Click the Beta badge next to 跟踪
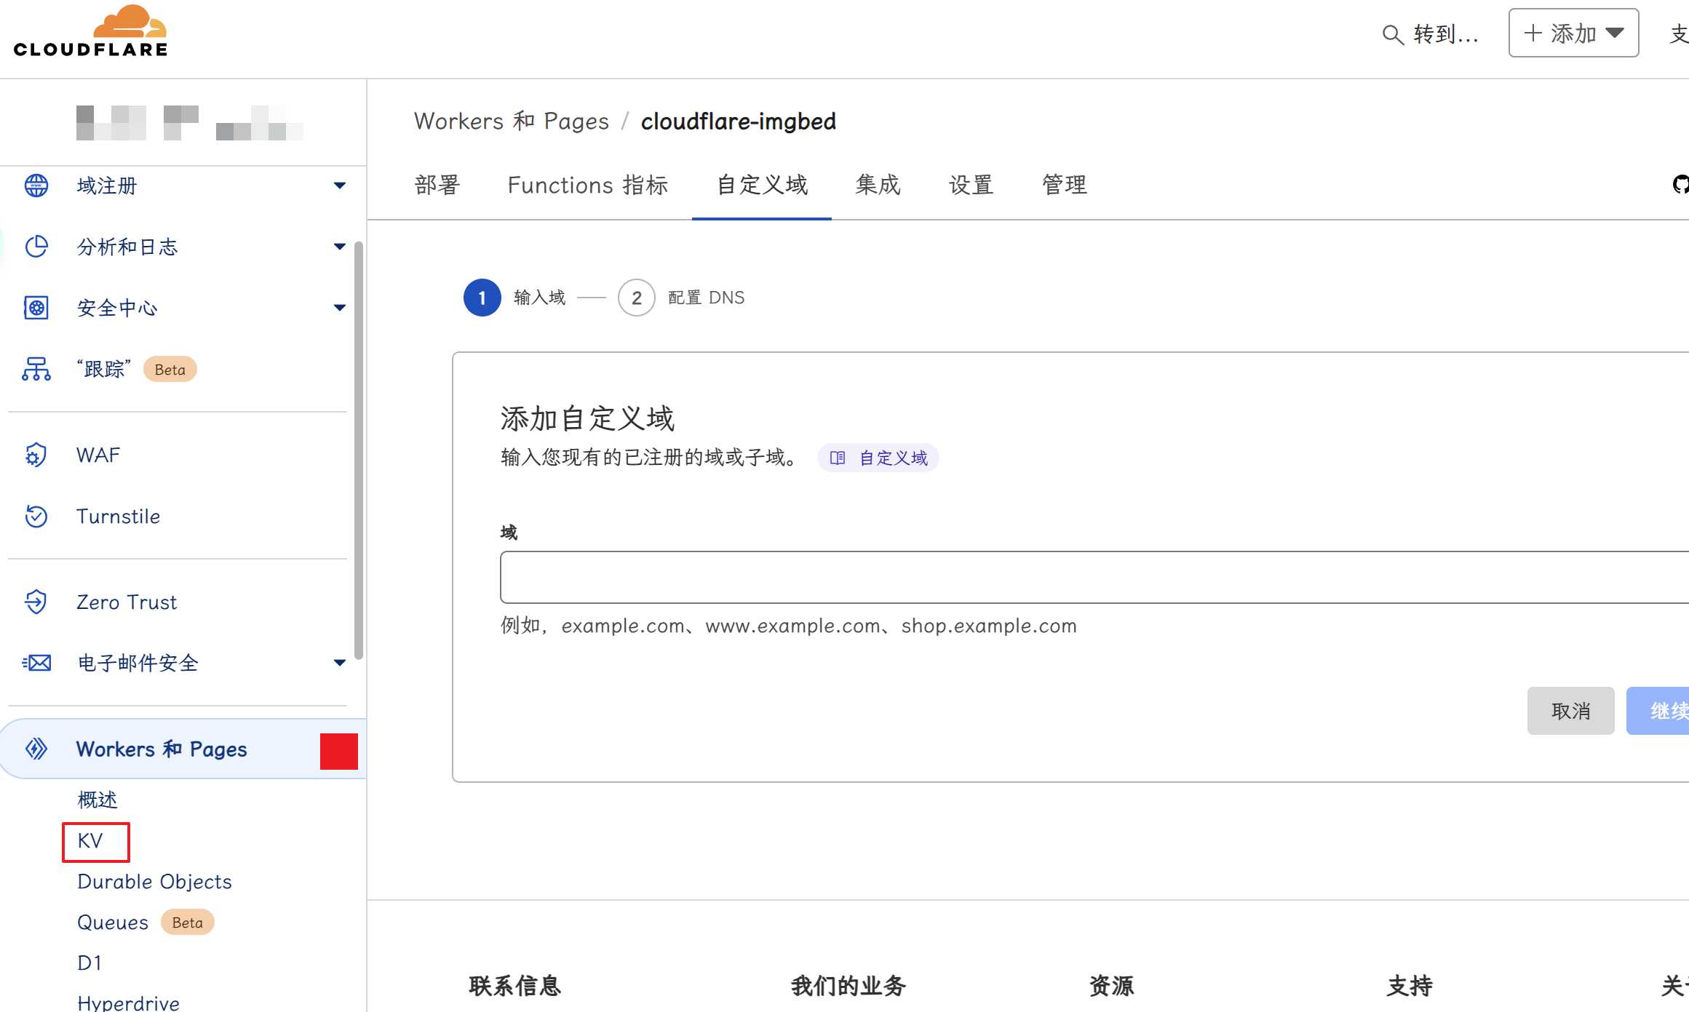1689x1012 pixels. (170, 369)
